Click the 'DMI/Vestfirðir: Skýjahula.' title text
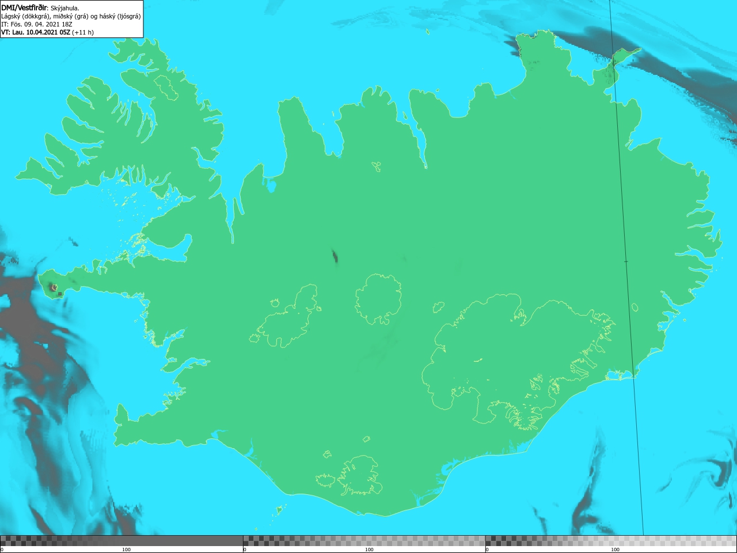 (x=40, y=7)
